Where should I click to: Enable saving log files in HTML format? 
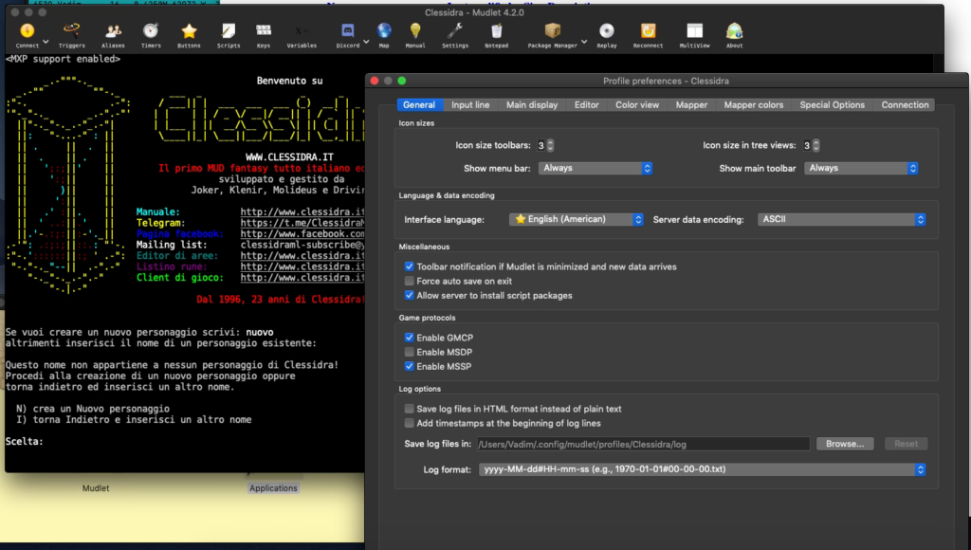click(410, 409)
